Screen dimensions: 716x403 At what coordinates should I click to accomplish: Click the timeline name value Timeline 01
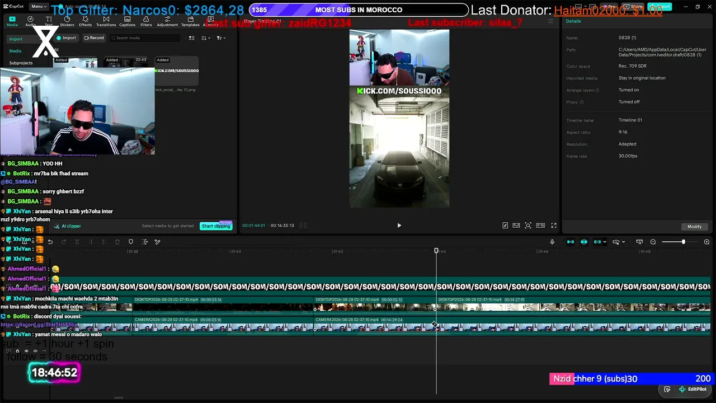(630, 120)
